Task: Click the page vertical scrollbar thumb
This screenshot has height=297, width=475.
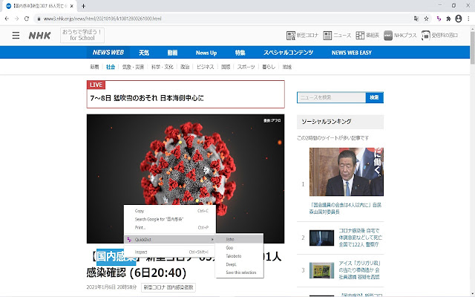Action: pos(472,46)
